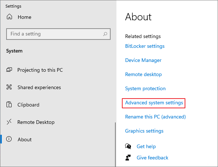The width and height of the screenshot is (218, 167).
Task: Click the About info circle icon
Action: coord(9,139)
